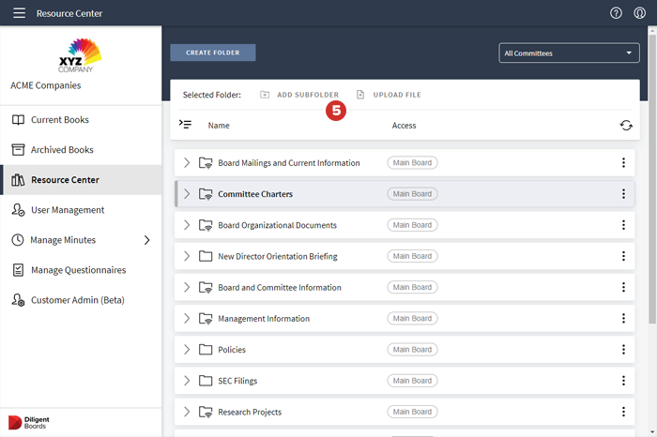Select the Research Projects folder row
Image resolution: width=657 pixels, height=437 pixels.
[250, 412]
